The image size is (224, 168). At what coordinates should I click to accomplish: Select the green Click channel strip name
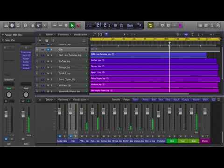[172, 141]
